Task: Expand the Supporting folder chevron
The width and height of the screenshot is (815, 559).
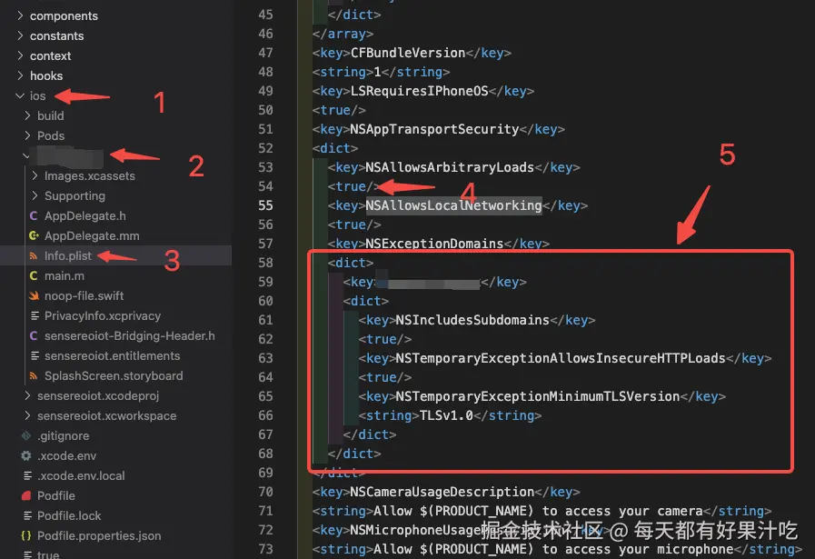Action: click(x=35, y=195)
